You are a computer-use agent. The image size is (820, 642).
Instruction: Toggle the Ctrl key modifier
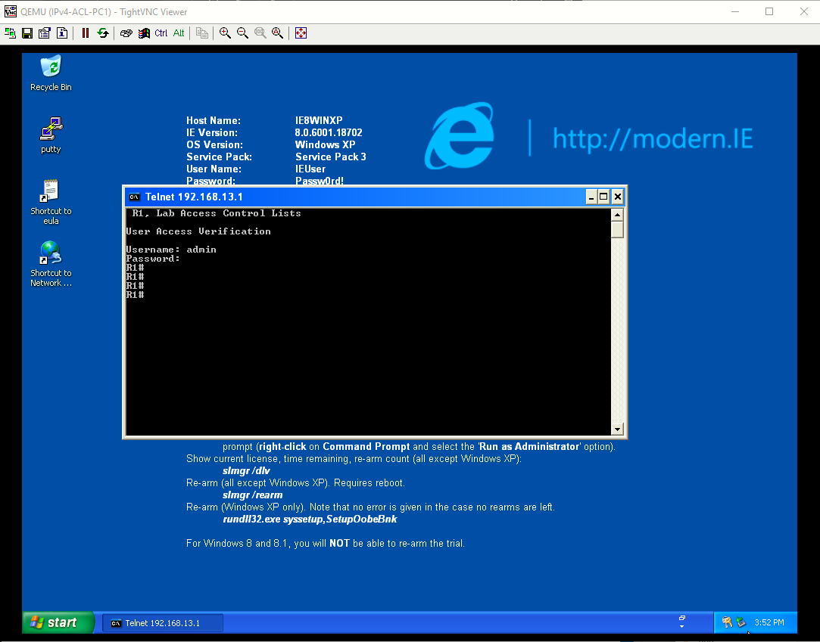click(x=161, y=33)
